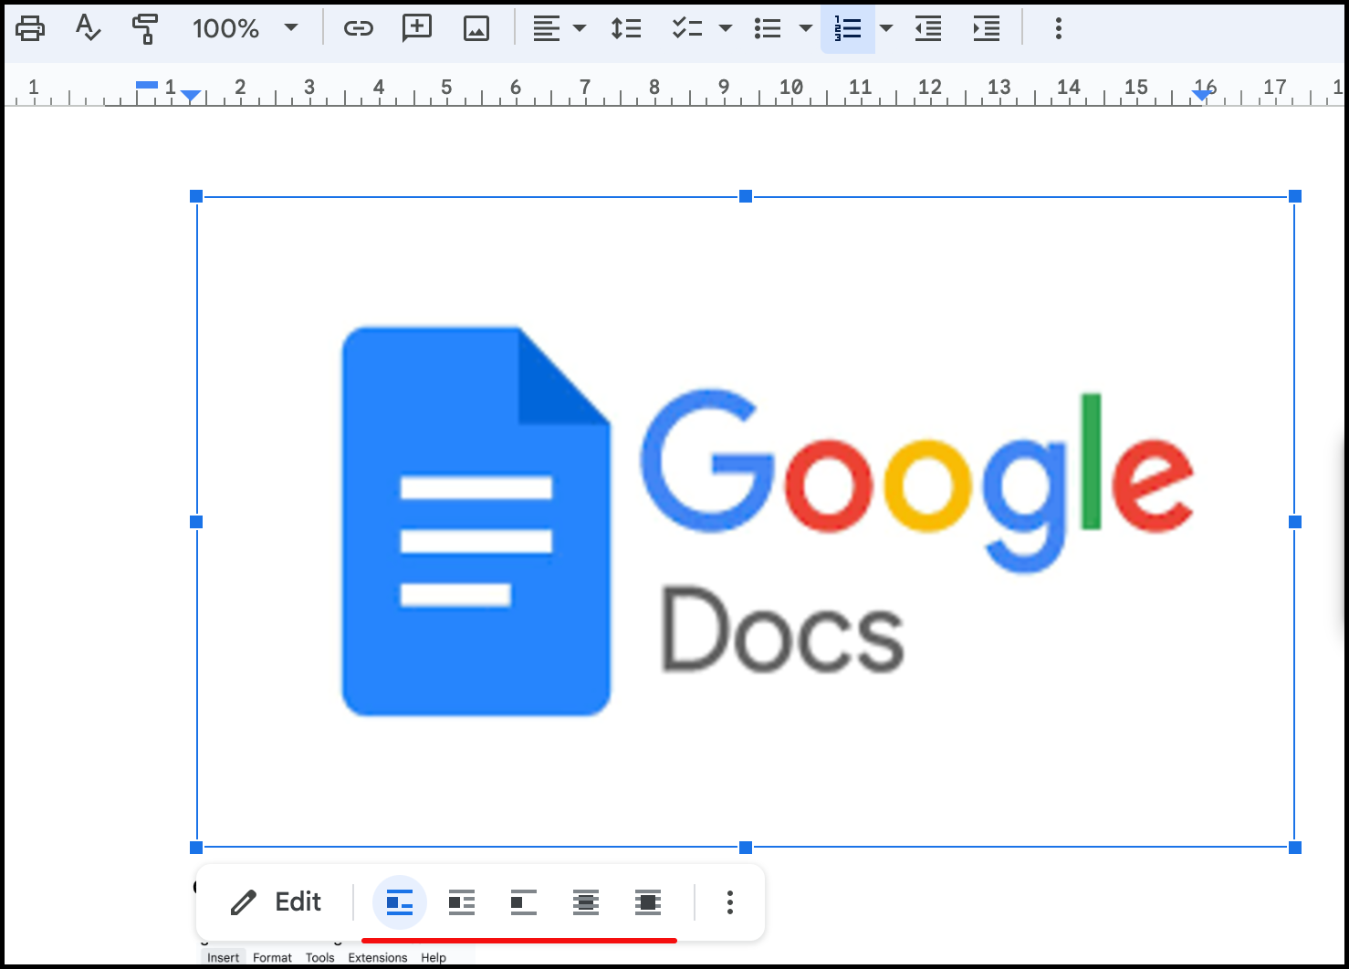This screenshot has height=969, width=1349.
Task: Expand the checklist options arrow
Action: tap(726, 28)
